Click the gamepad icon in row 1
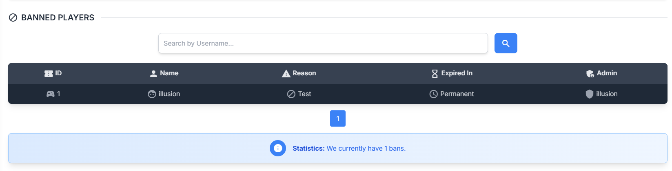Viewport: 672px width, 171px height. [x=50, y=94]
